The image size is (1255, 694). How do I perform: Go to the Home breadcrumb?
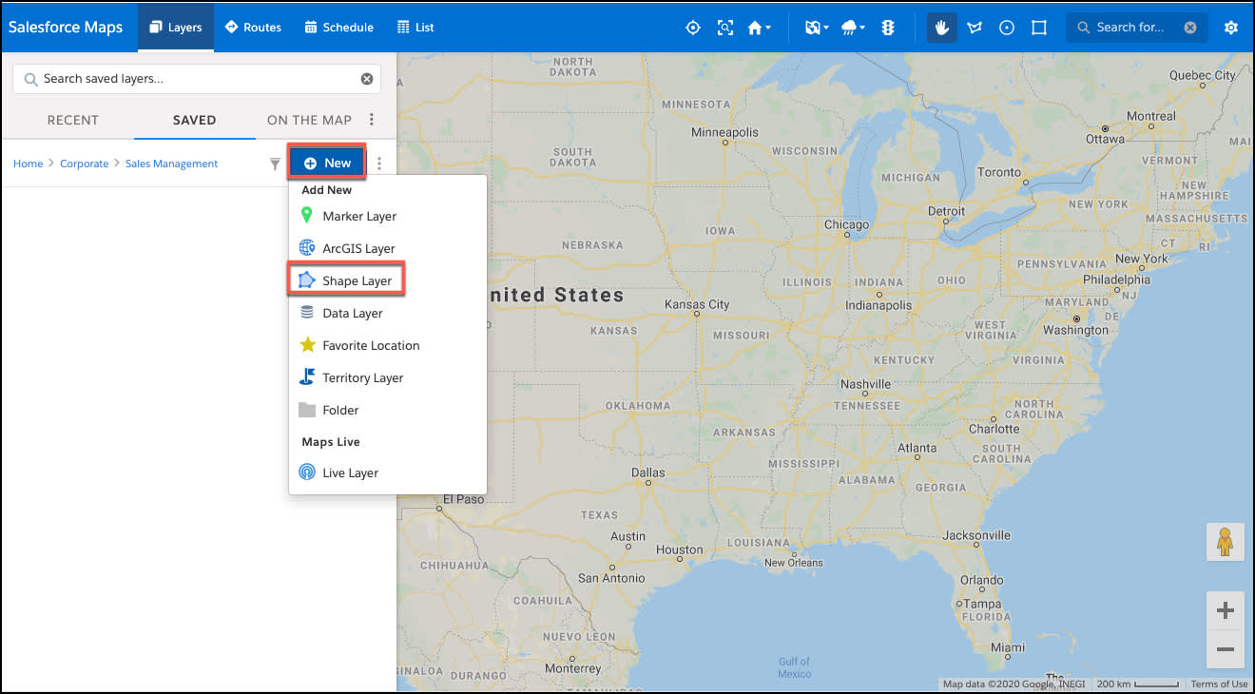pyautogui.click(x=28, y=164)
